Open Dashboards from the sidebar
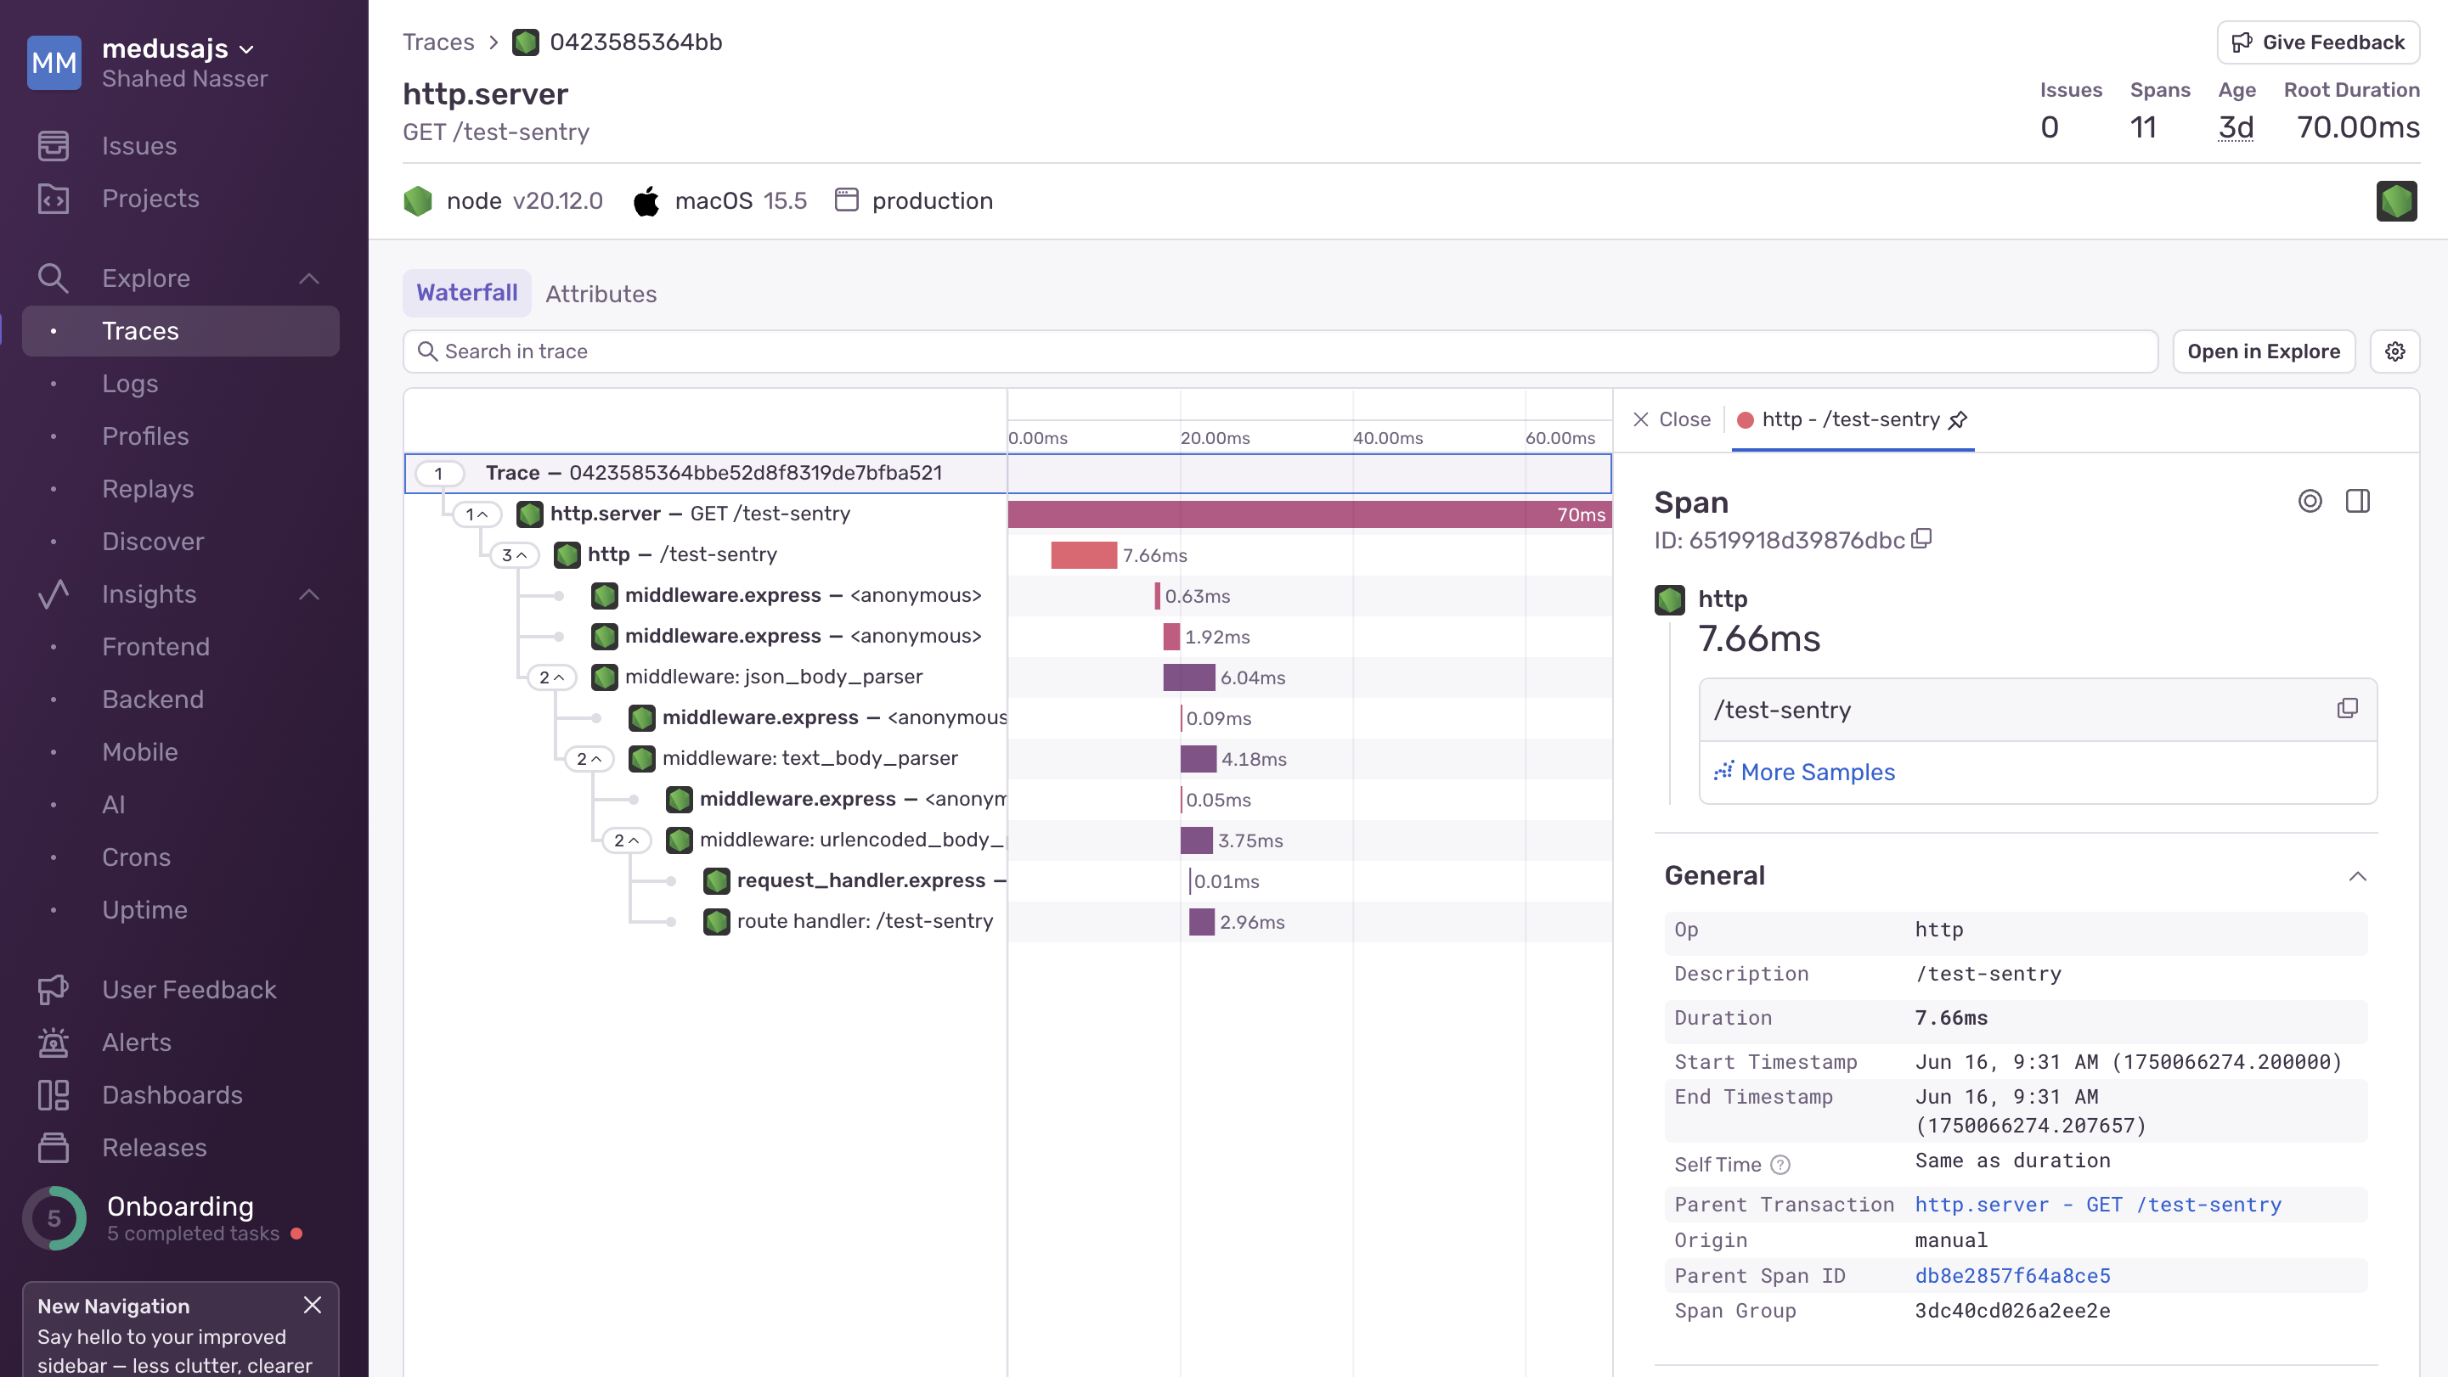This screenshot has width=2448, height=1377. click(x=172, y=1094)
